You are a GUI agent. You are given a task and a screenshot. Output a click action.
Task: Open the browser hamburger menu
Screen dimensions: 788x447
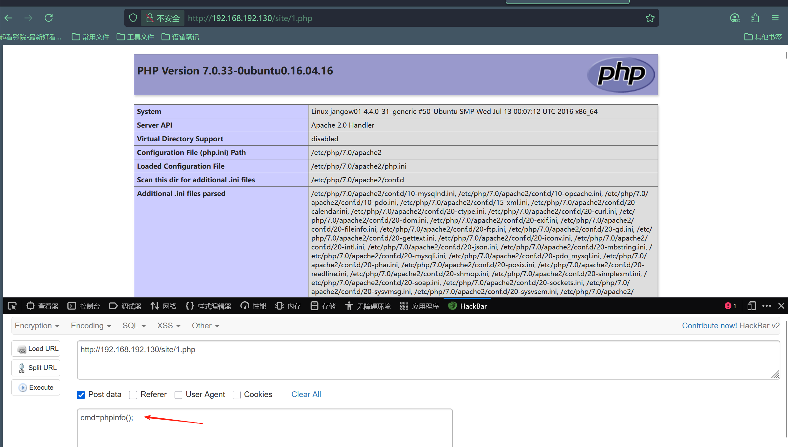coord(775,18)
